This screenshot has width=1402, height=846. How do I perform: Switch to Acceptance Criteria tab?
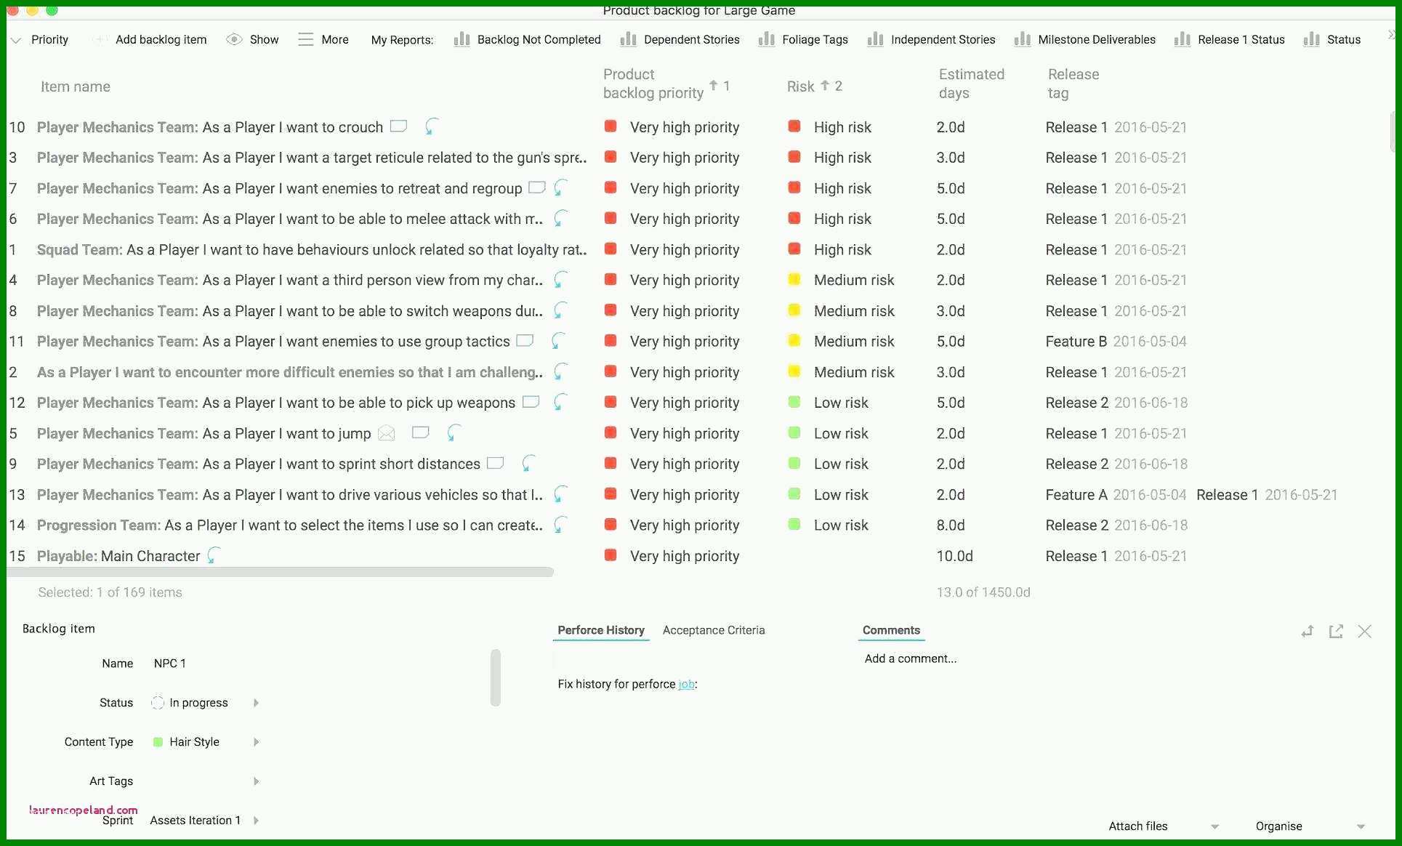click(714, 630)
